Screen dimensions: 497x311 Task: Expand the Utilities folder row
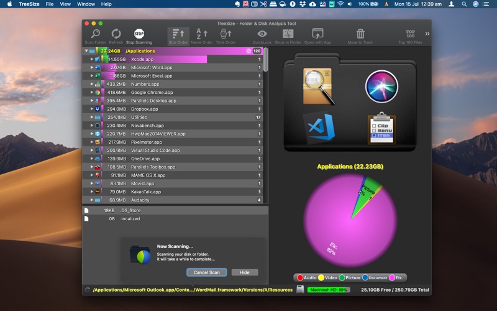[91, 117]
